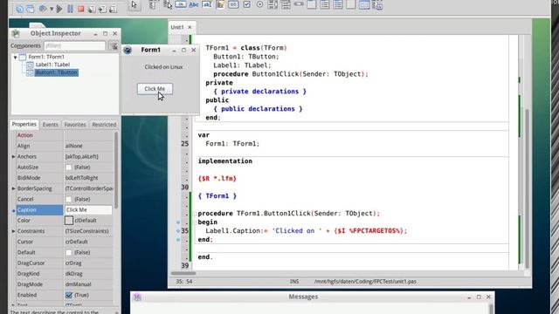Click the 'Click Me' button on Form1
Image resolution: width=559 pixels, height=314 pixels.
155,89
